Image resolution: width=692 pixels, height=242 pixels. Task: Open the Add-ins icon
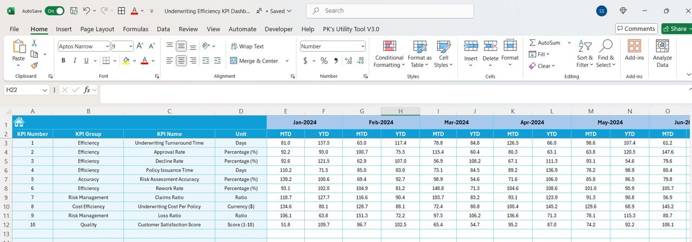tap(634, 46)
